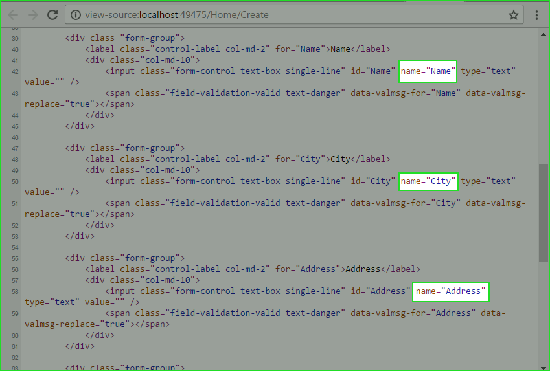This screenshot has width=550, height=371.
Task: Open Chrome's three-dot menu
Action: (x=536, y=15)
